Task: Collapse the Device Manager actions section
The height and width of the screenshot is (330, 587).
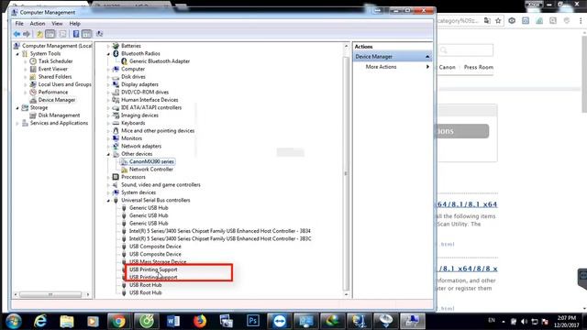Action: pyautogui.click(x=427, y=57)
